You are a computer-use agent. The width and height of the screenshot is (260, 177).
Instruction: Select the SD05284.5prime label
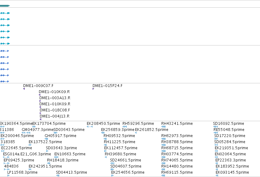click(x=230, y=142)
